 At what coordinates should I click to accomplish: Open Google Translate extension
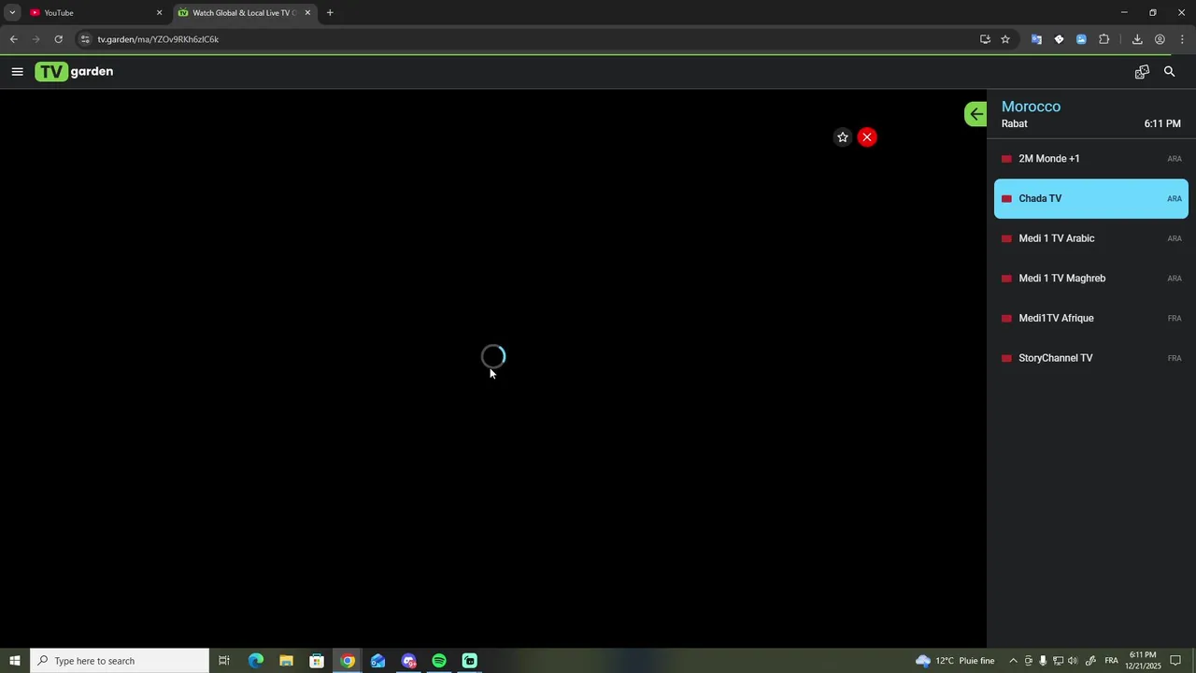coord(1036,39)
